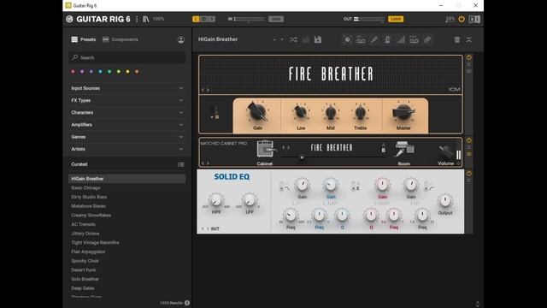Toggle the L input channel button
The width and height of the screenshot is (547, 308).
click(x=196, y=19)
